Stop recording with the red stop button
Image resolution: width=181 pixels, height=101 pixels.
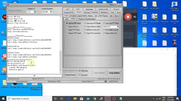pyautogui.click(x=128, y=17)
